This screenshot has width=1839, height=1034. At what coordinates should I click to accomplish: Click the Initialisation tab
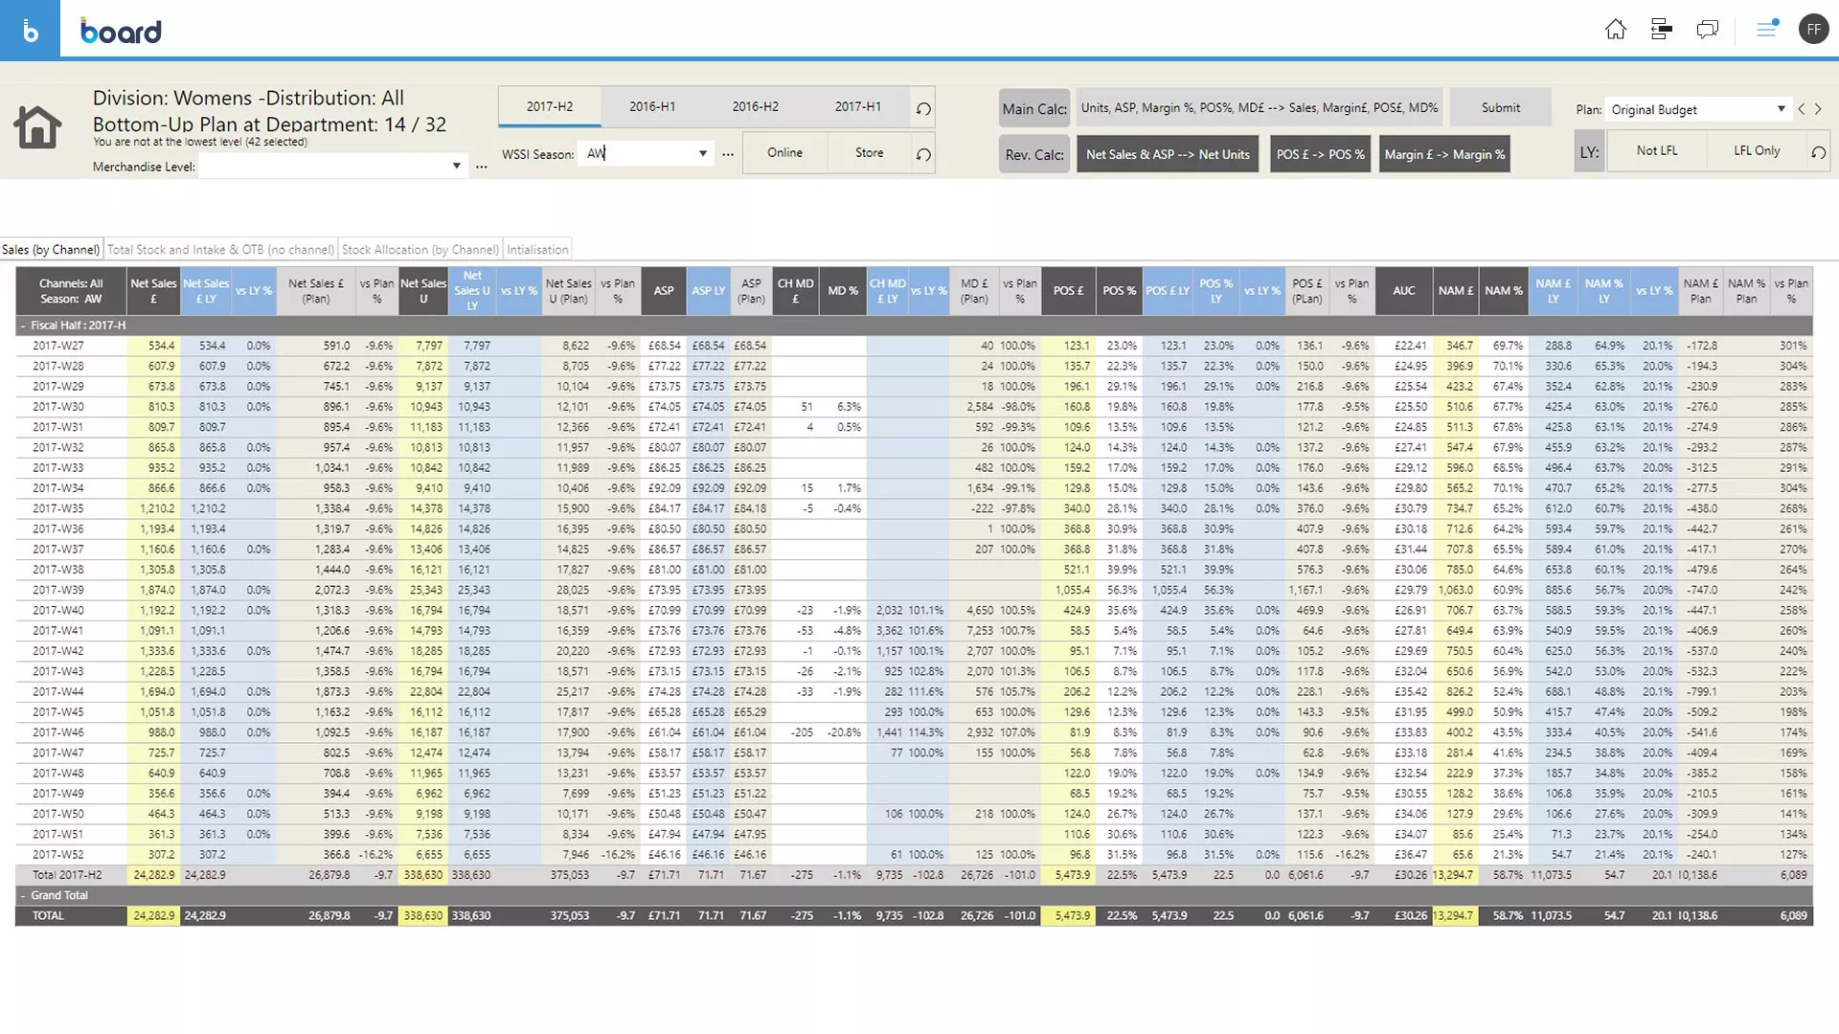[536, 249]
